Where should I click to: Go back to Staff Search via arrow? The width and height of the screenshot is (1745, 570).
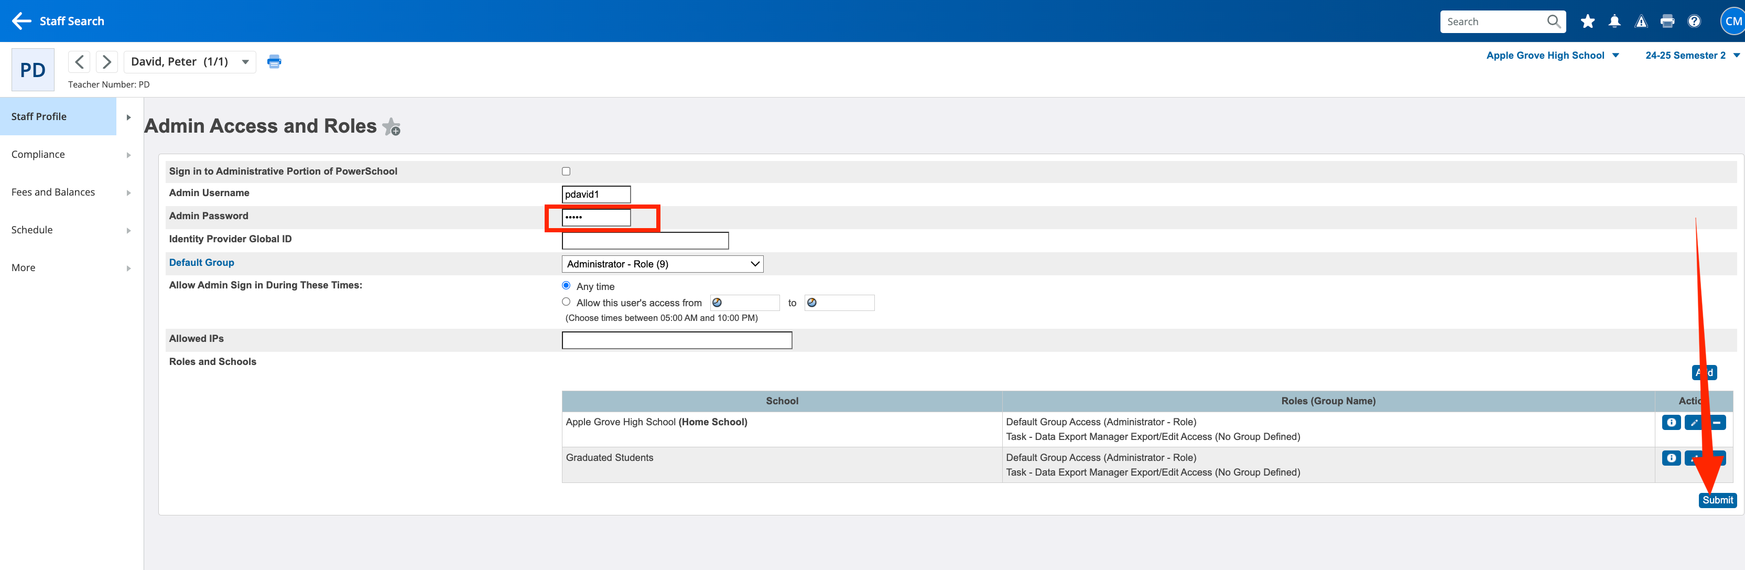click(21, 21)
